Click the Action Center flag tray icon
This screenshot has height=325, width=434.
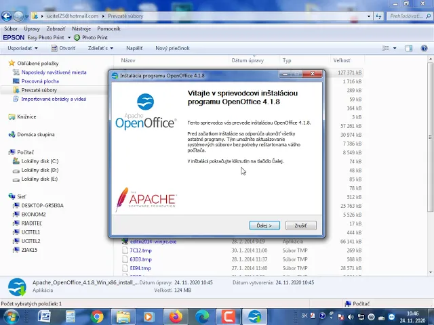(x=341, y=317)
